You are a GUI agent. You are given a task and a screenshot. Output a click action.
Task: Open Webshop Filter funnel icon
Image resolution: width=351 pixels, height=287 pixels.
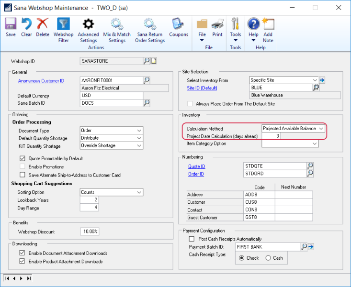pyautogui.click(x=63, y=23)
